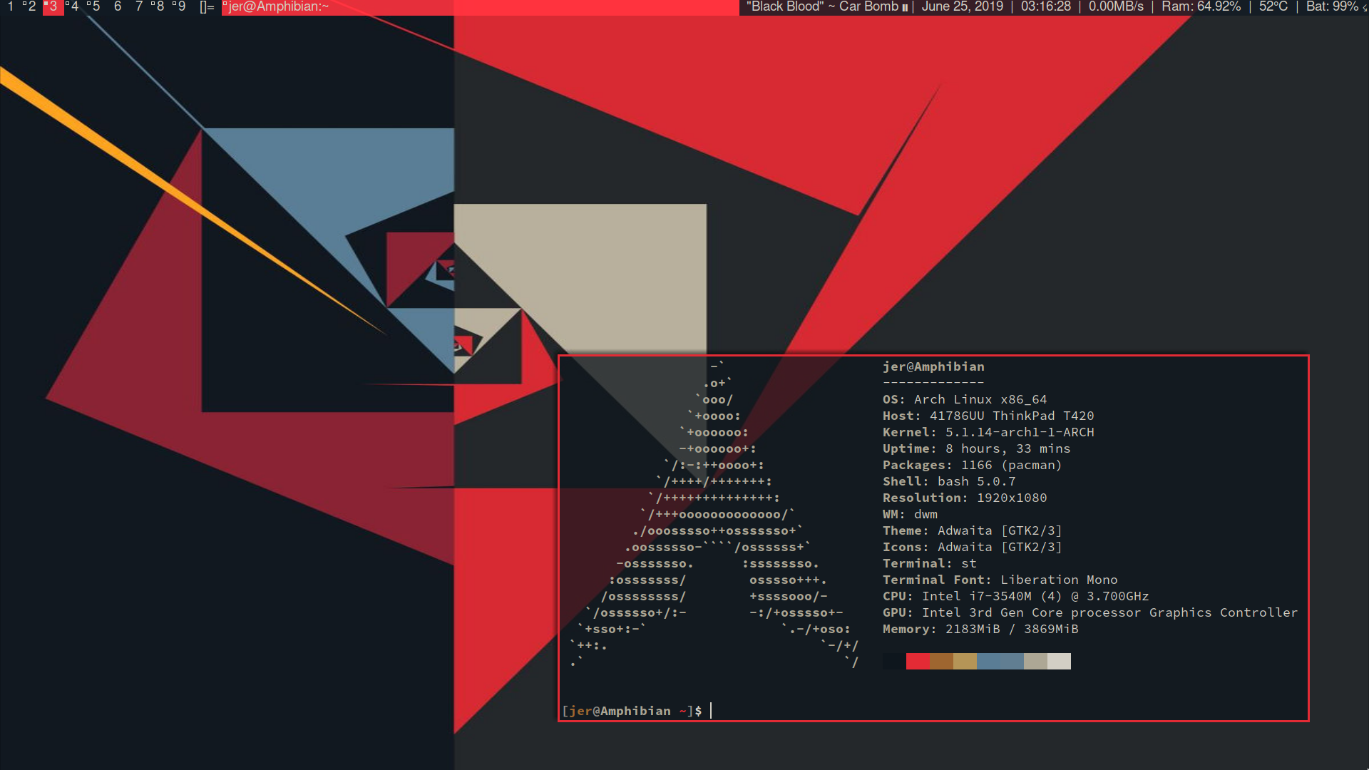Click the Ram usage status
This screenshot has width=1369, height=770.
1201,7
